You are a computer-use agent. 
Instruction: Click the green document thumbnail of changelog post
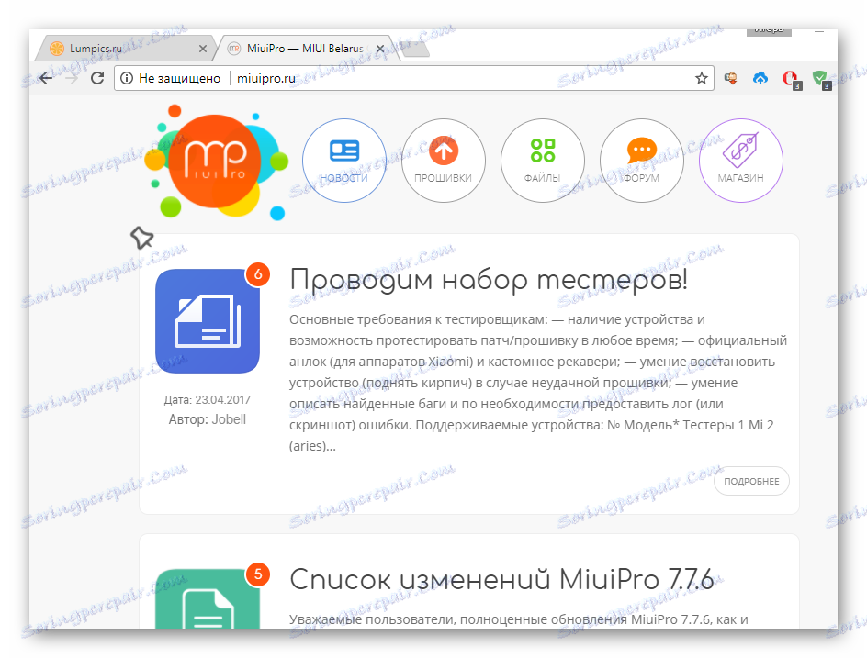208,599
